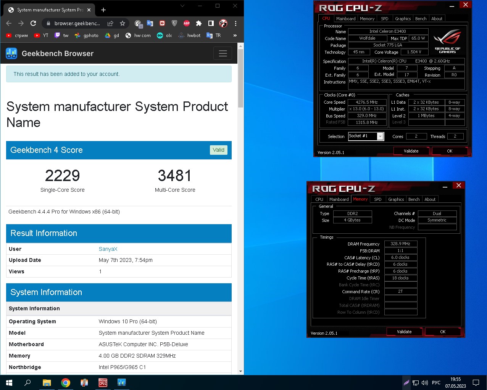
Task: Switch to Mainboard tab in top CPU-Z
Action: pos(346,19)
